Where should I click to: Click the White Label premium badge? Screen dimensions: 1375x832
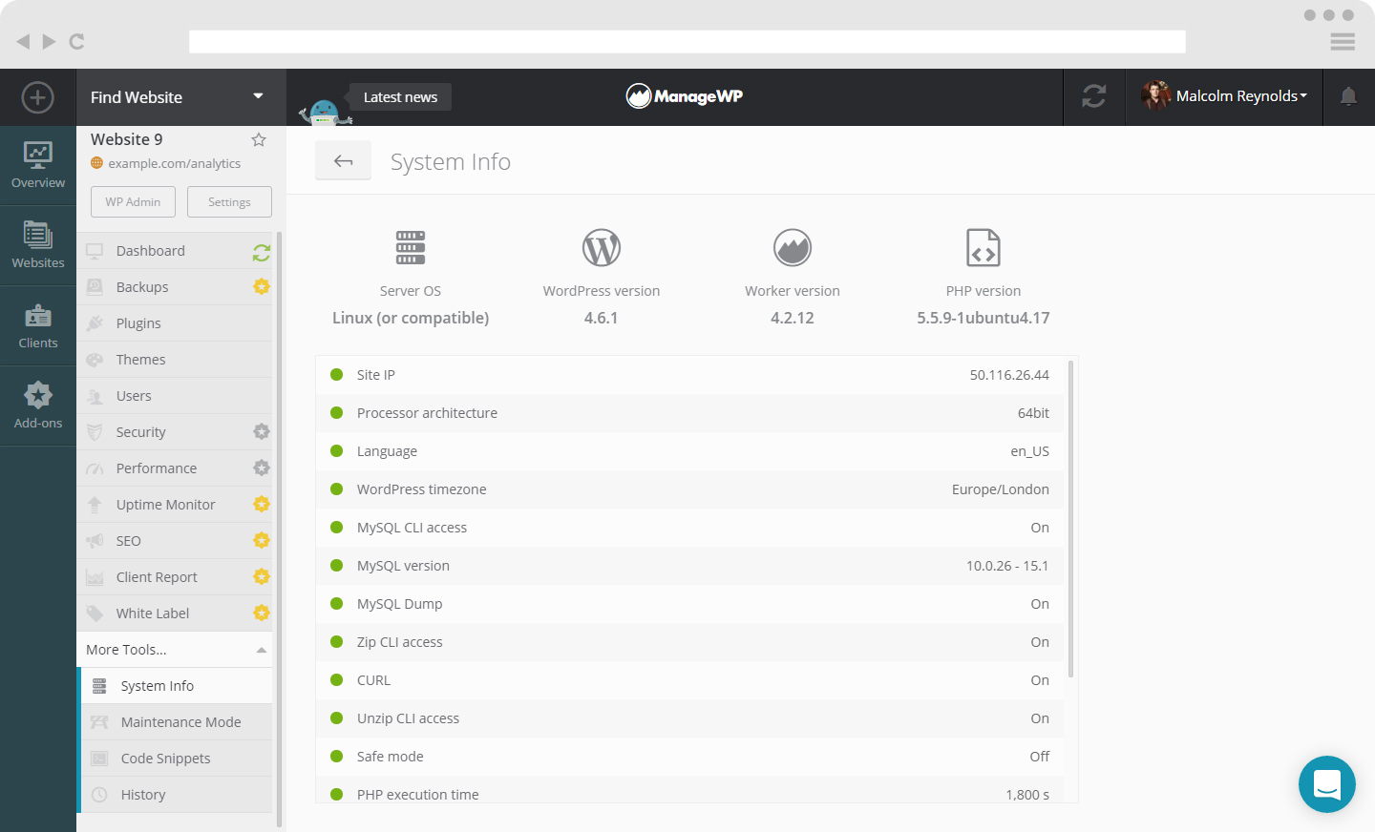point(262,613)
